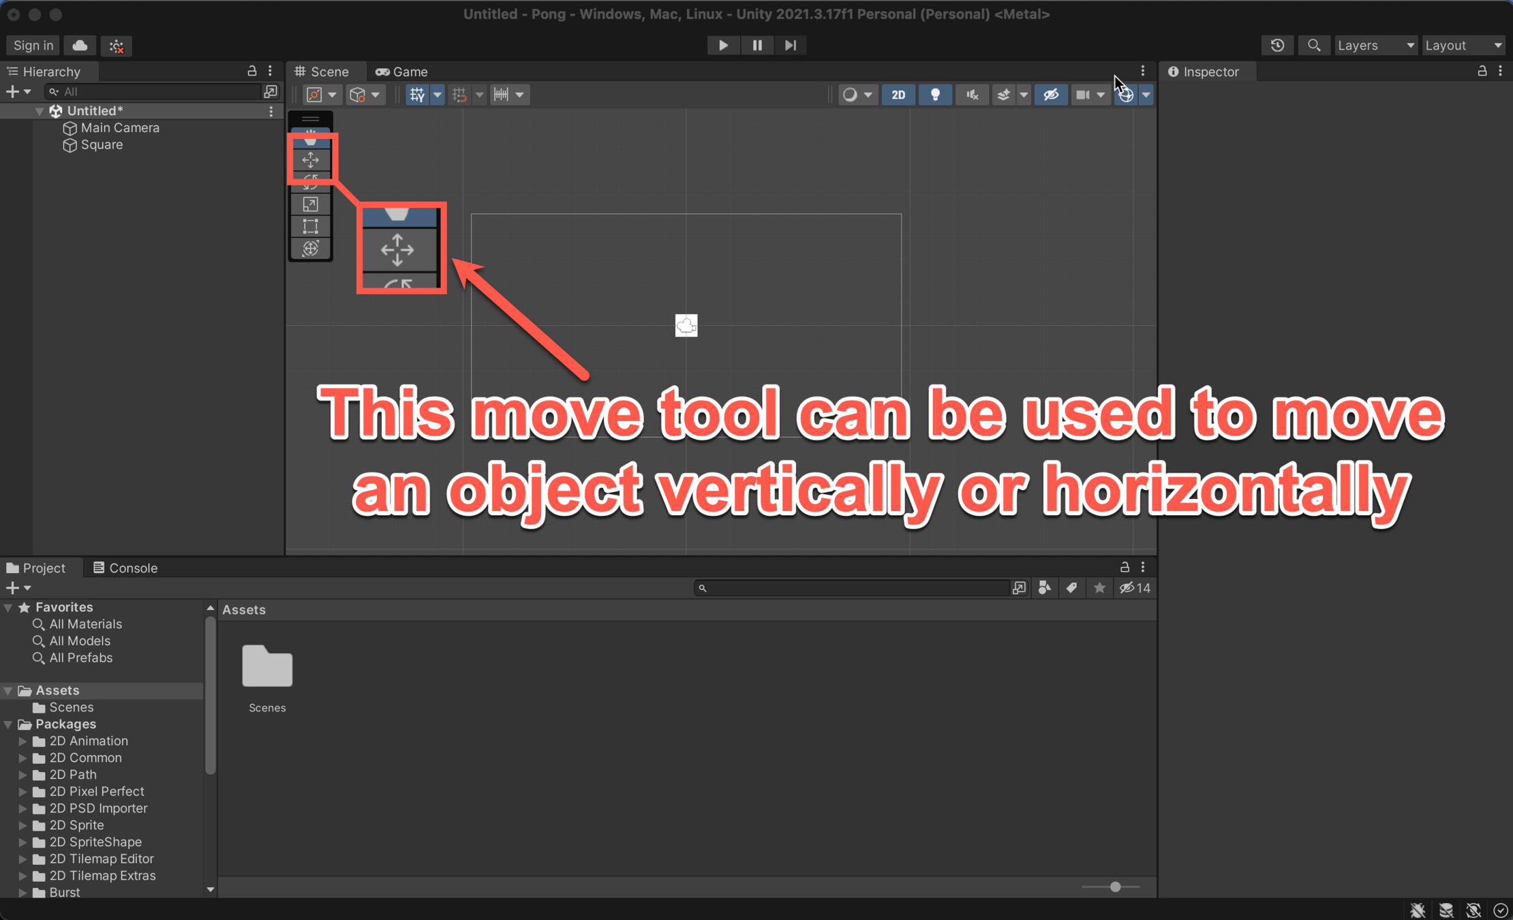1513x920 pixels.
Task: Adjust the asset icon size slider
Action: (x=1115, y=887)
